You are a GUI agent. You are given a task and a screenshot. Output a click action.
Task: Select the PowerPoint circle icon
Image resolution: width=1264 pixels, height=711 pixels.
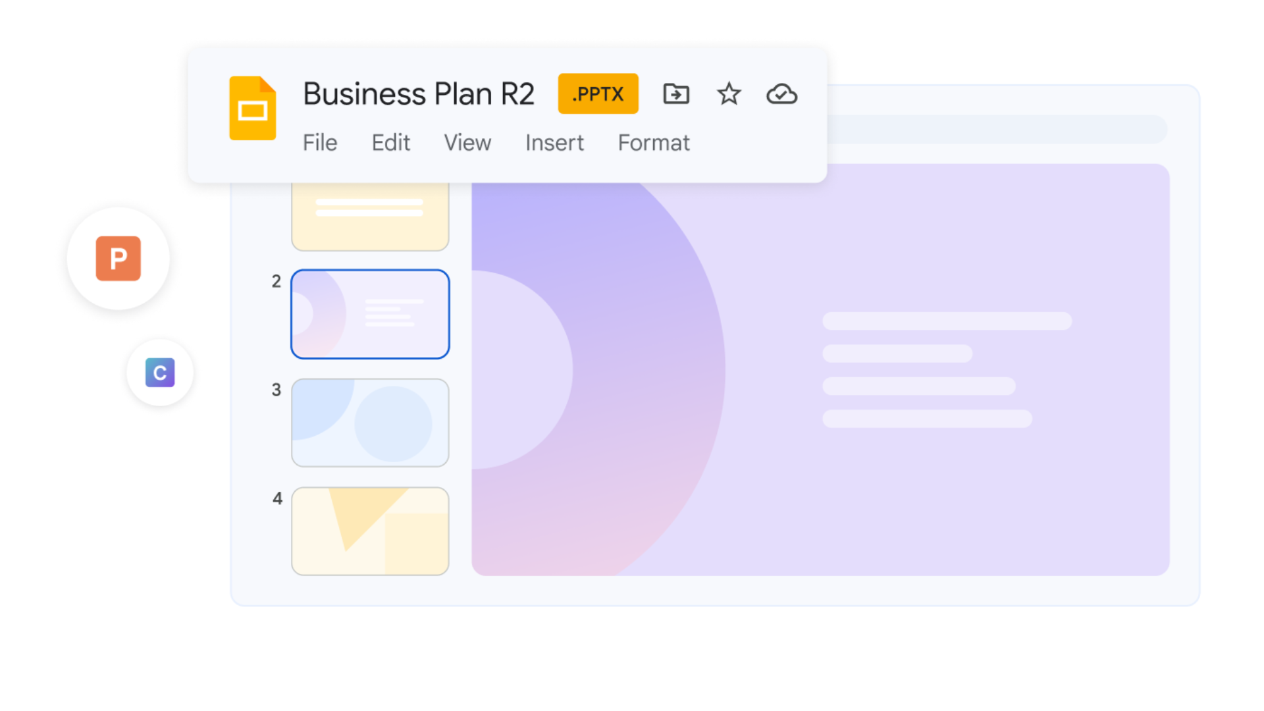pos(118,259)
